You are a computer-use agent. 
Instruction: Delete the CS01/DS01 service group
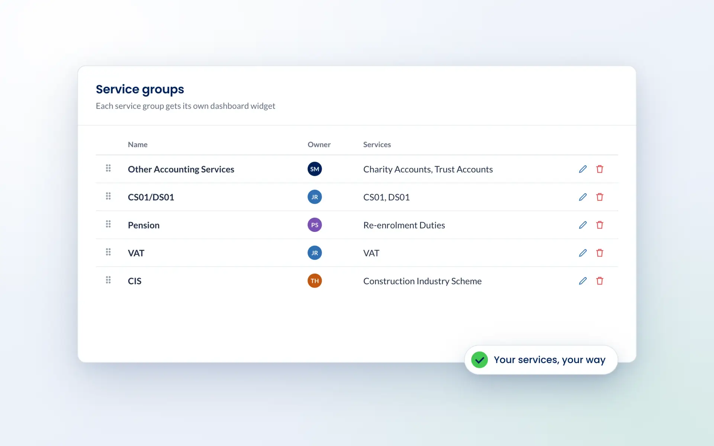tap(599, 197)
